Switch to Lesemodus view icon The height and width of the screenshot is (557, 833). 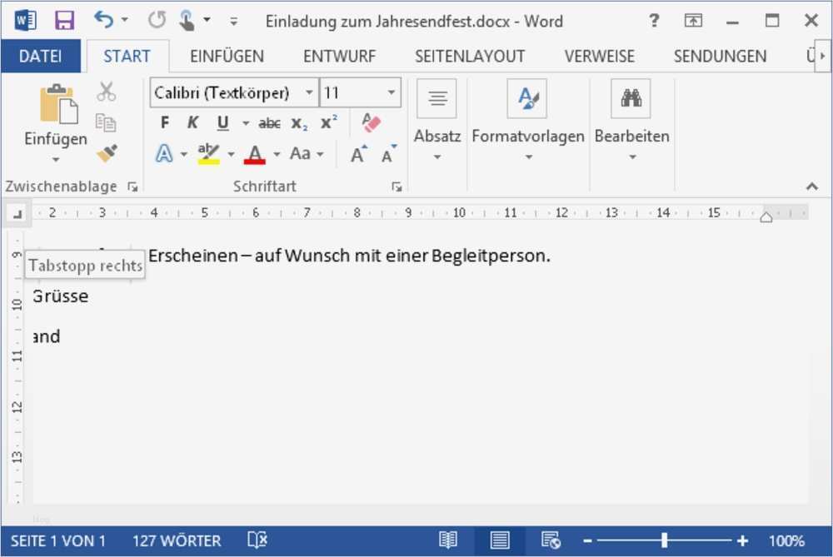450,540
